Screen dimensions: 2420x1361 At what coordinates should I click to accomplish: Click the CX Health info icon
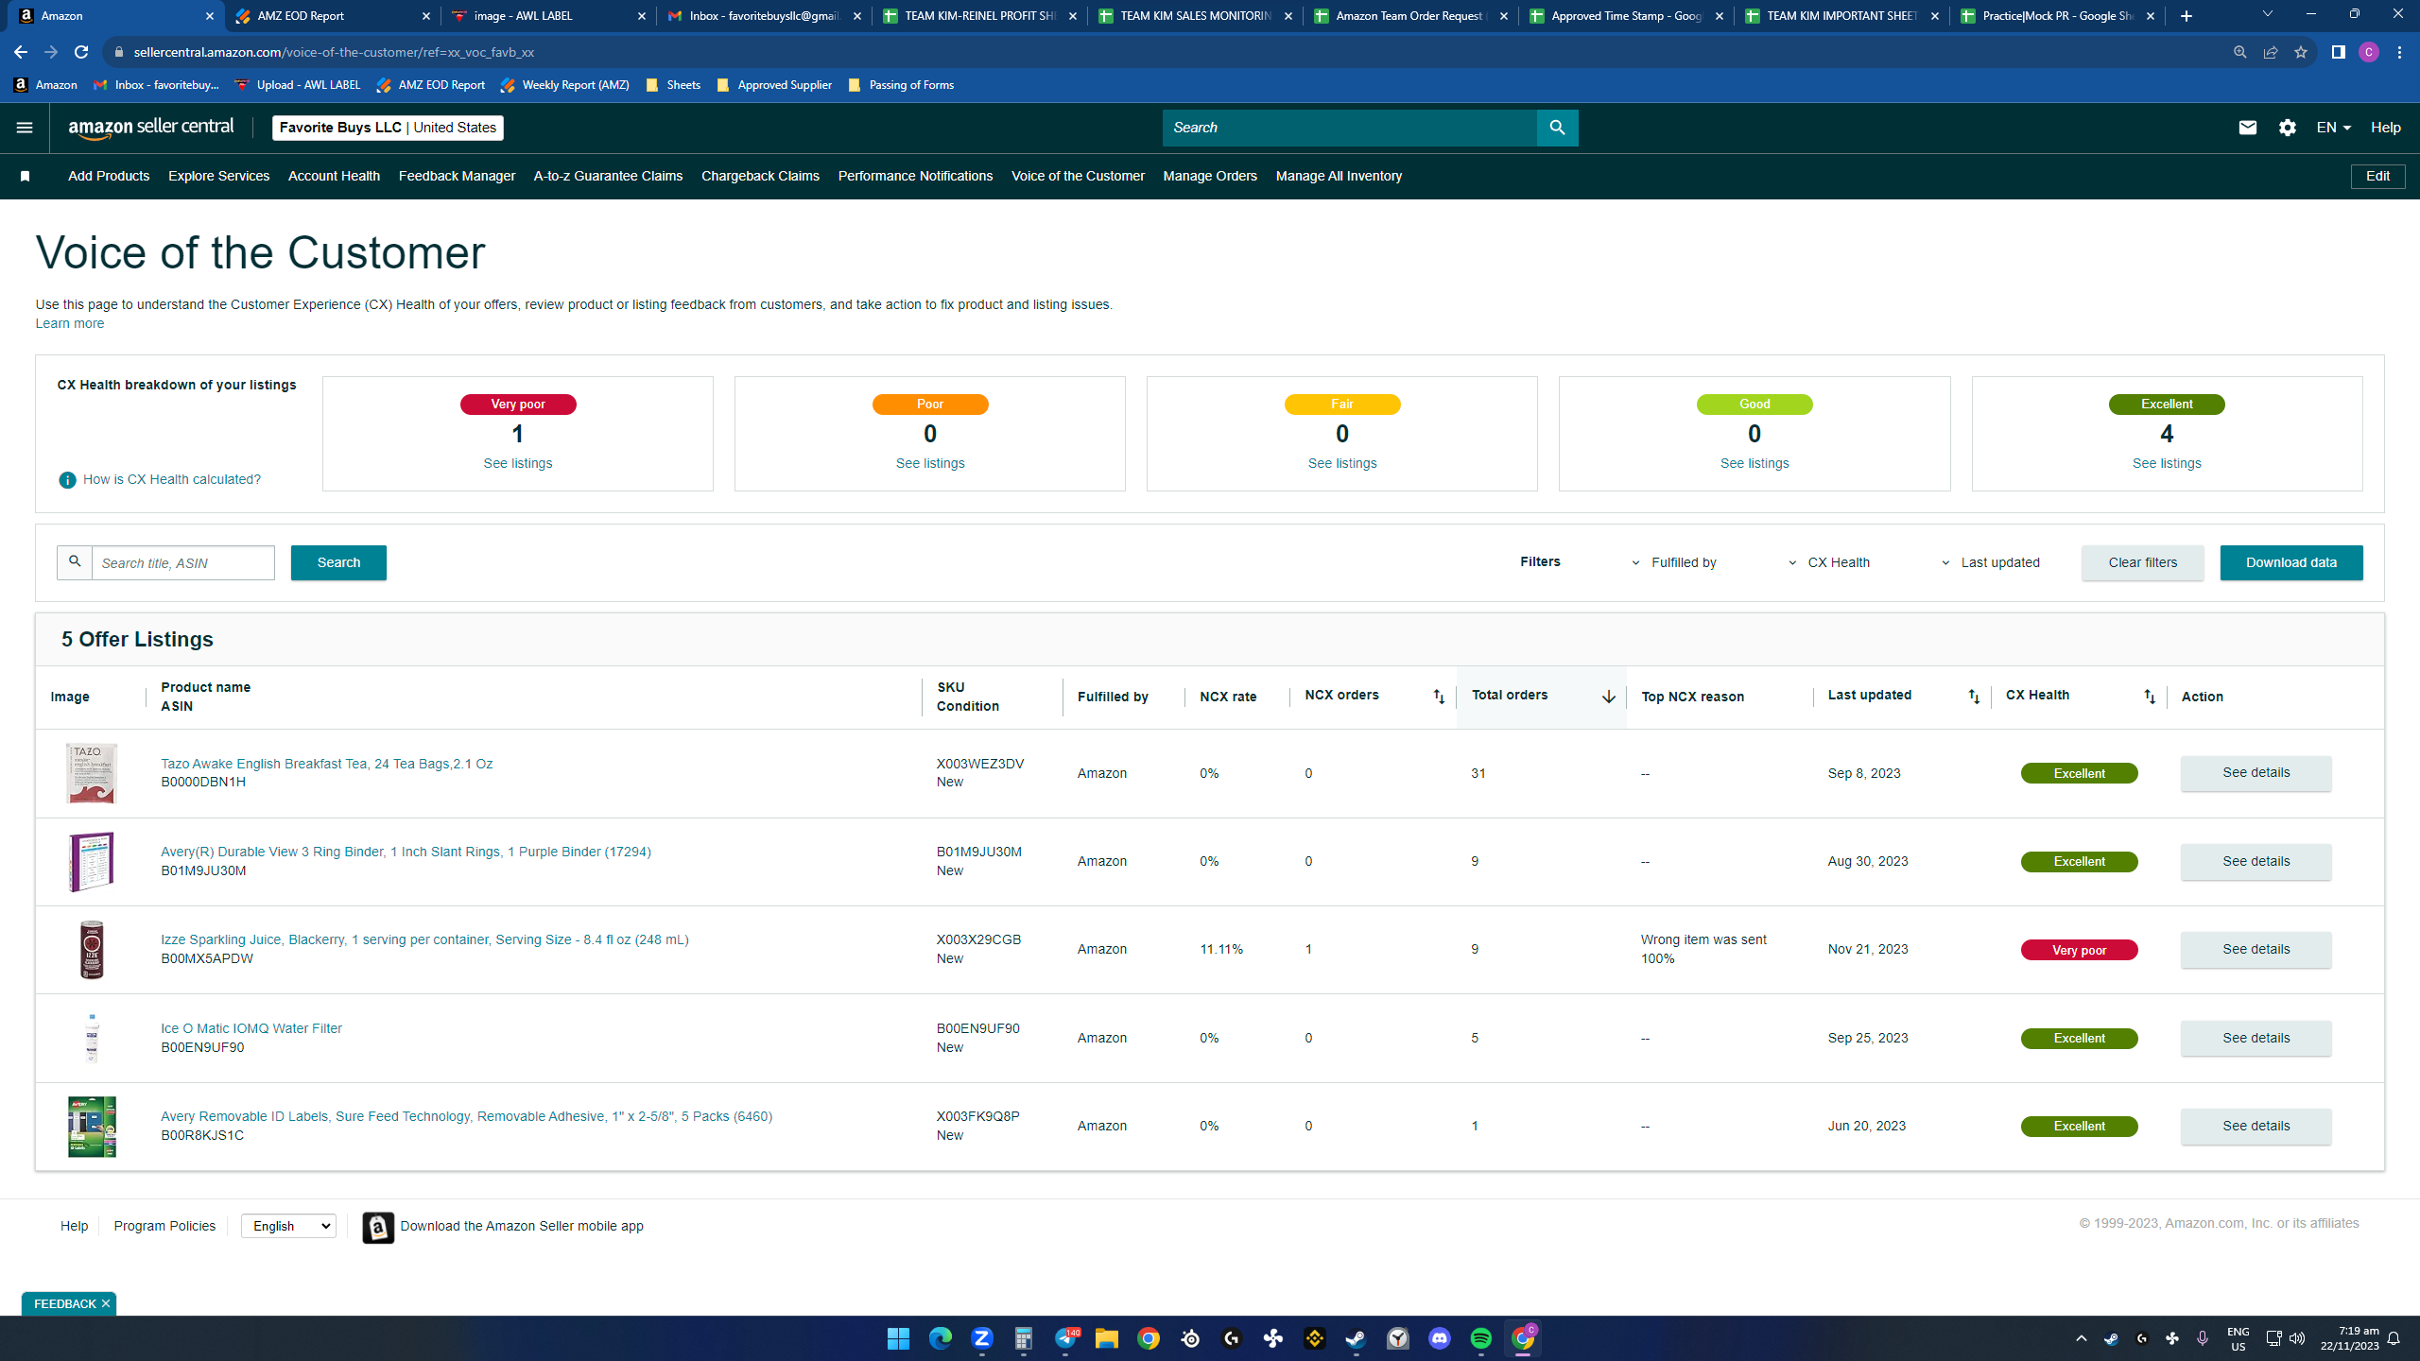[x=67, y=480]
